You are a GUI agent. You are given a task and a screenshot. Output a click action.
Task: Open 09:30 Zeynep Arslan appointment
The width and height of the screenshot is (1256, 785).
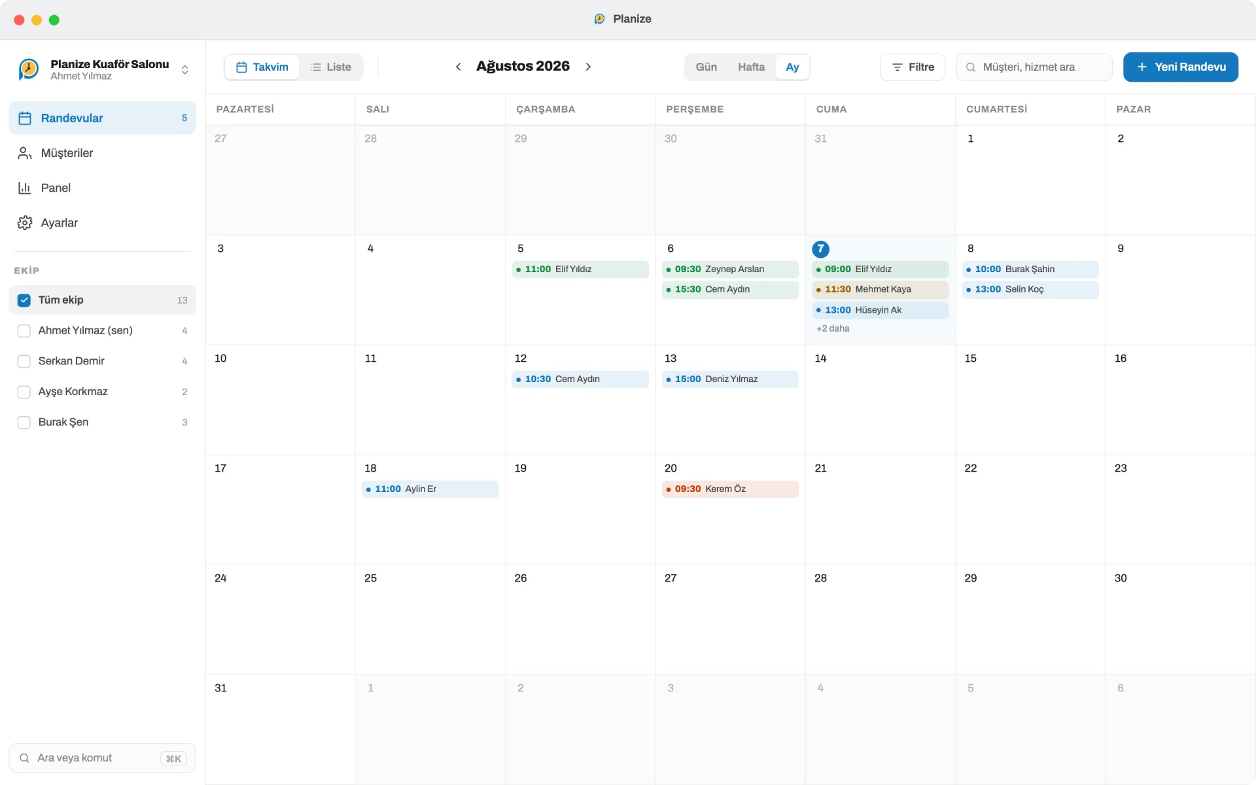730,269
